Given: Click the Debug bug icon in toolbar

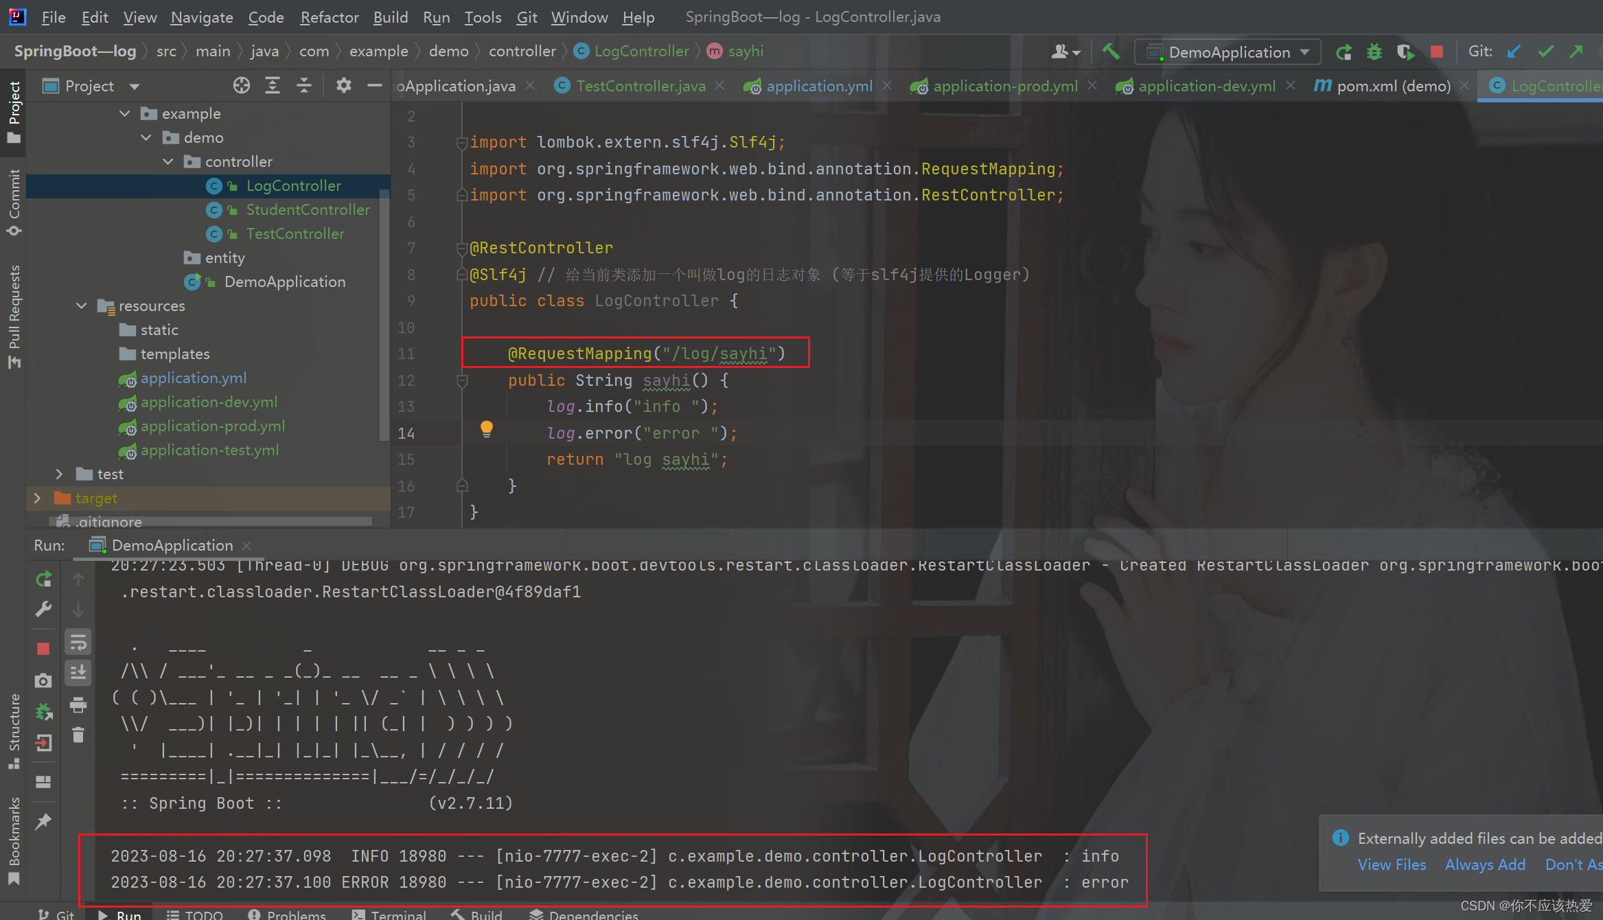Looking at the screenshot, I should pyautogui.click(x=1374, y=51).
